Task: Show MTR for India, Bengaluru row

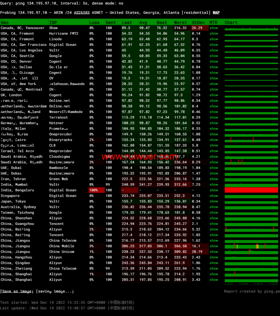Action: point(214,190)
